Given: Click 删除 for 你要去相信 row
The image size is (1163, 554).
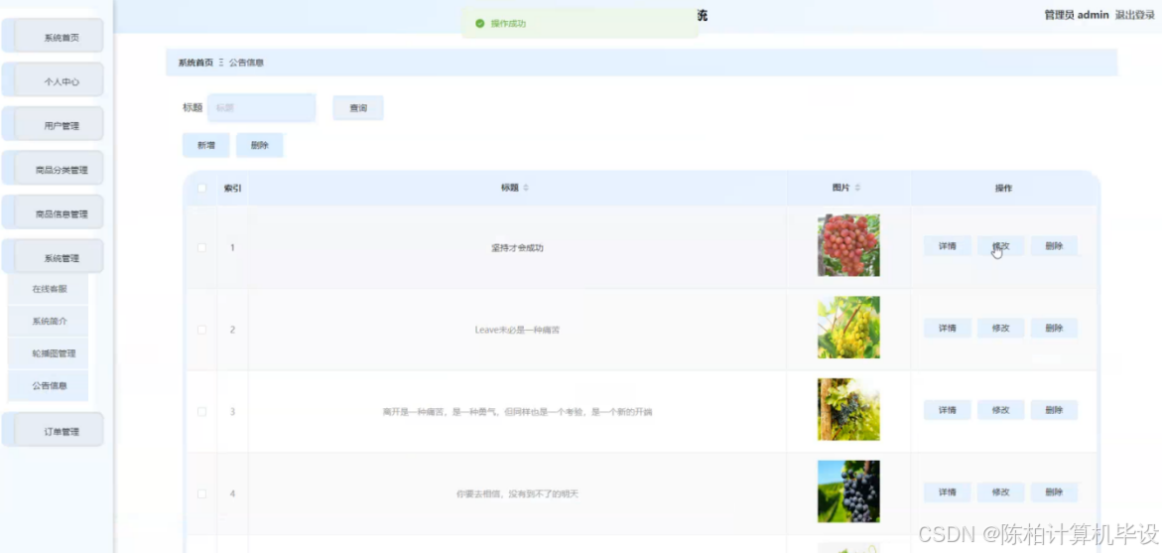Looking at the screenshot, I should (1054, 491).
